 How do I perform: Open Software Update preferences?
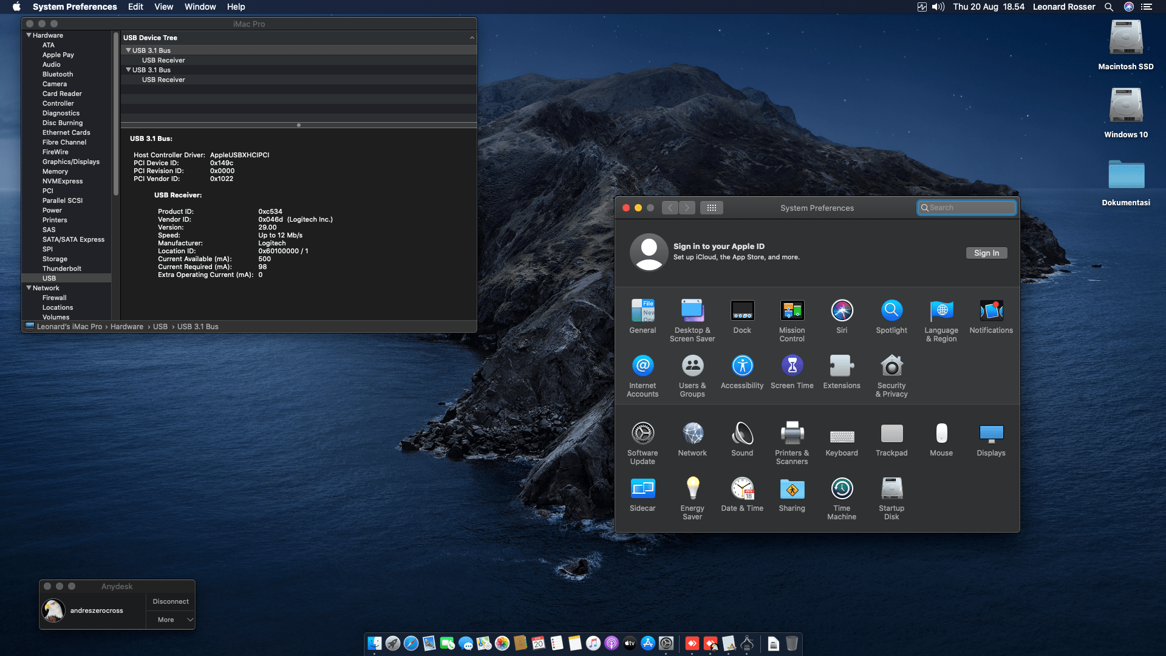pyautogui.click(x=643, y=434)
